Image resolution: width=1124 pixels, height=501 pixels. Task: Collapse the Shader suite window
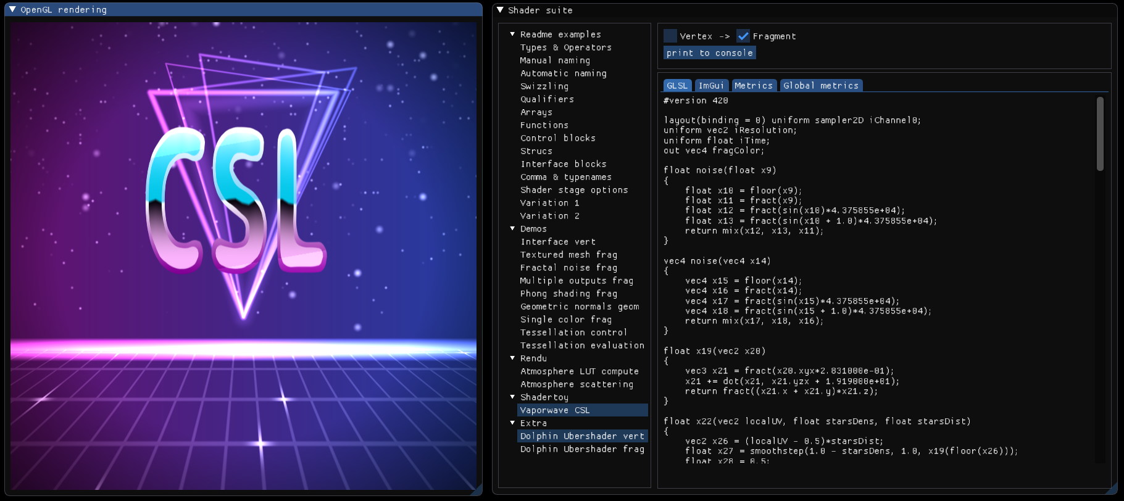(x=500, y=10)
